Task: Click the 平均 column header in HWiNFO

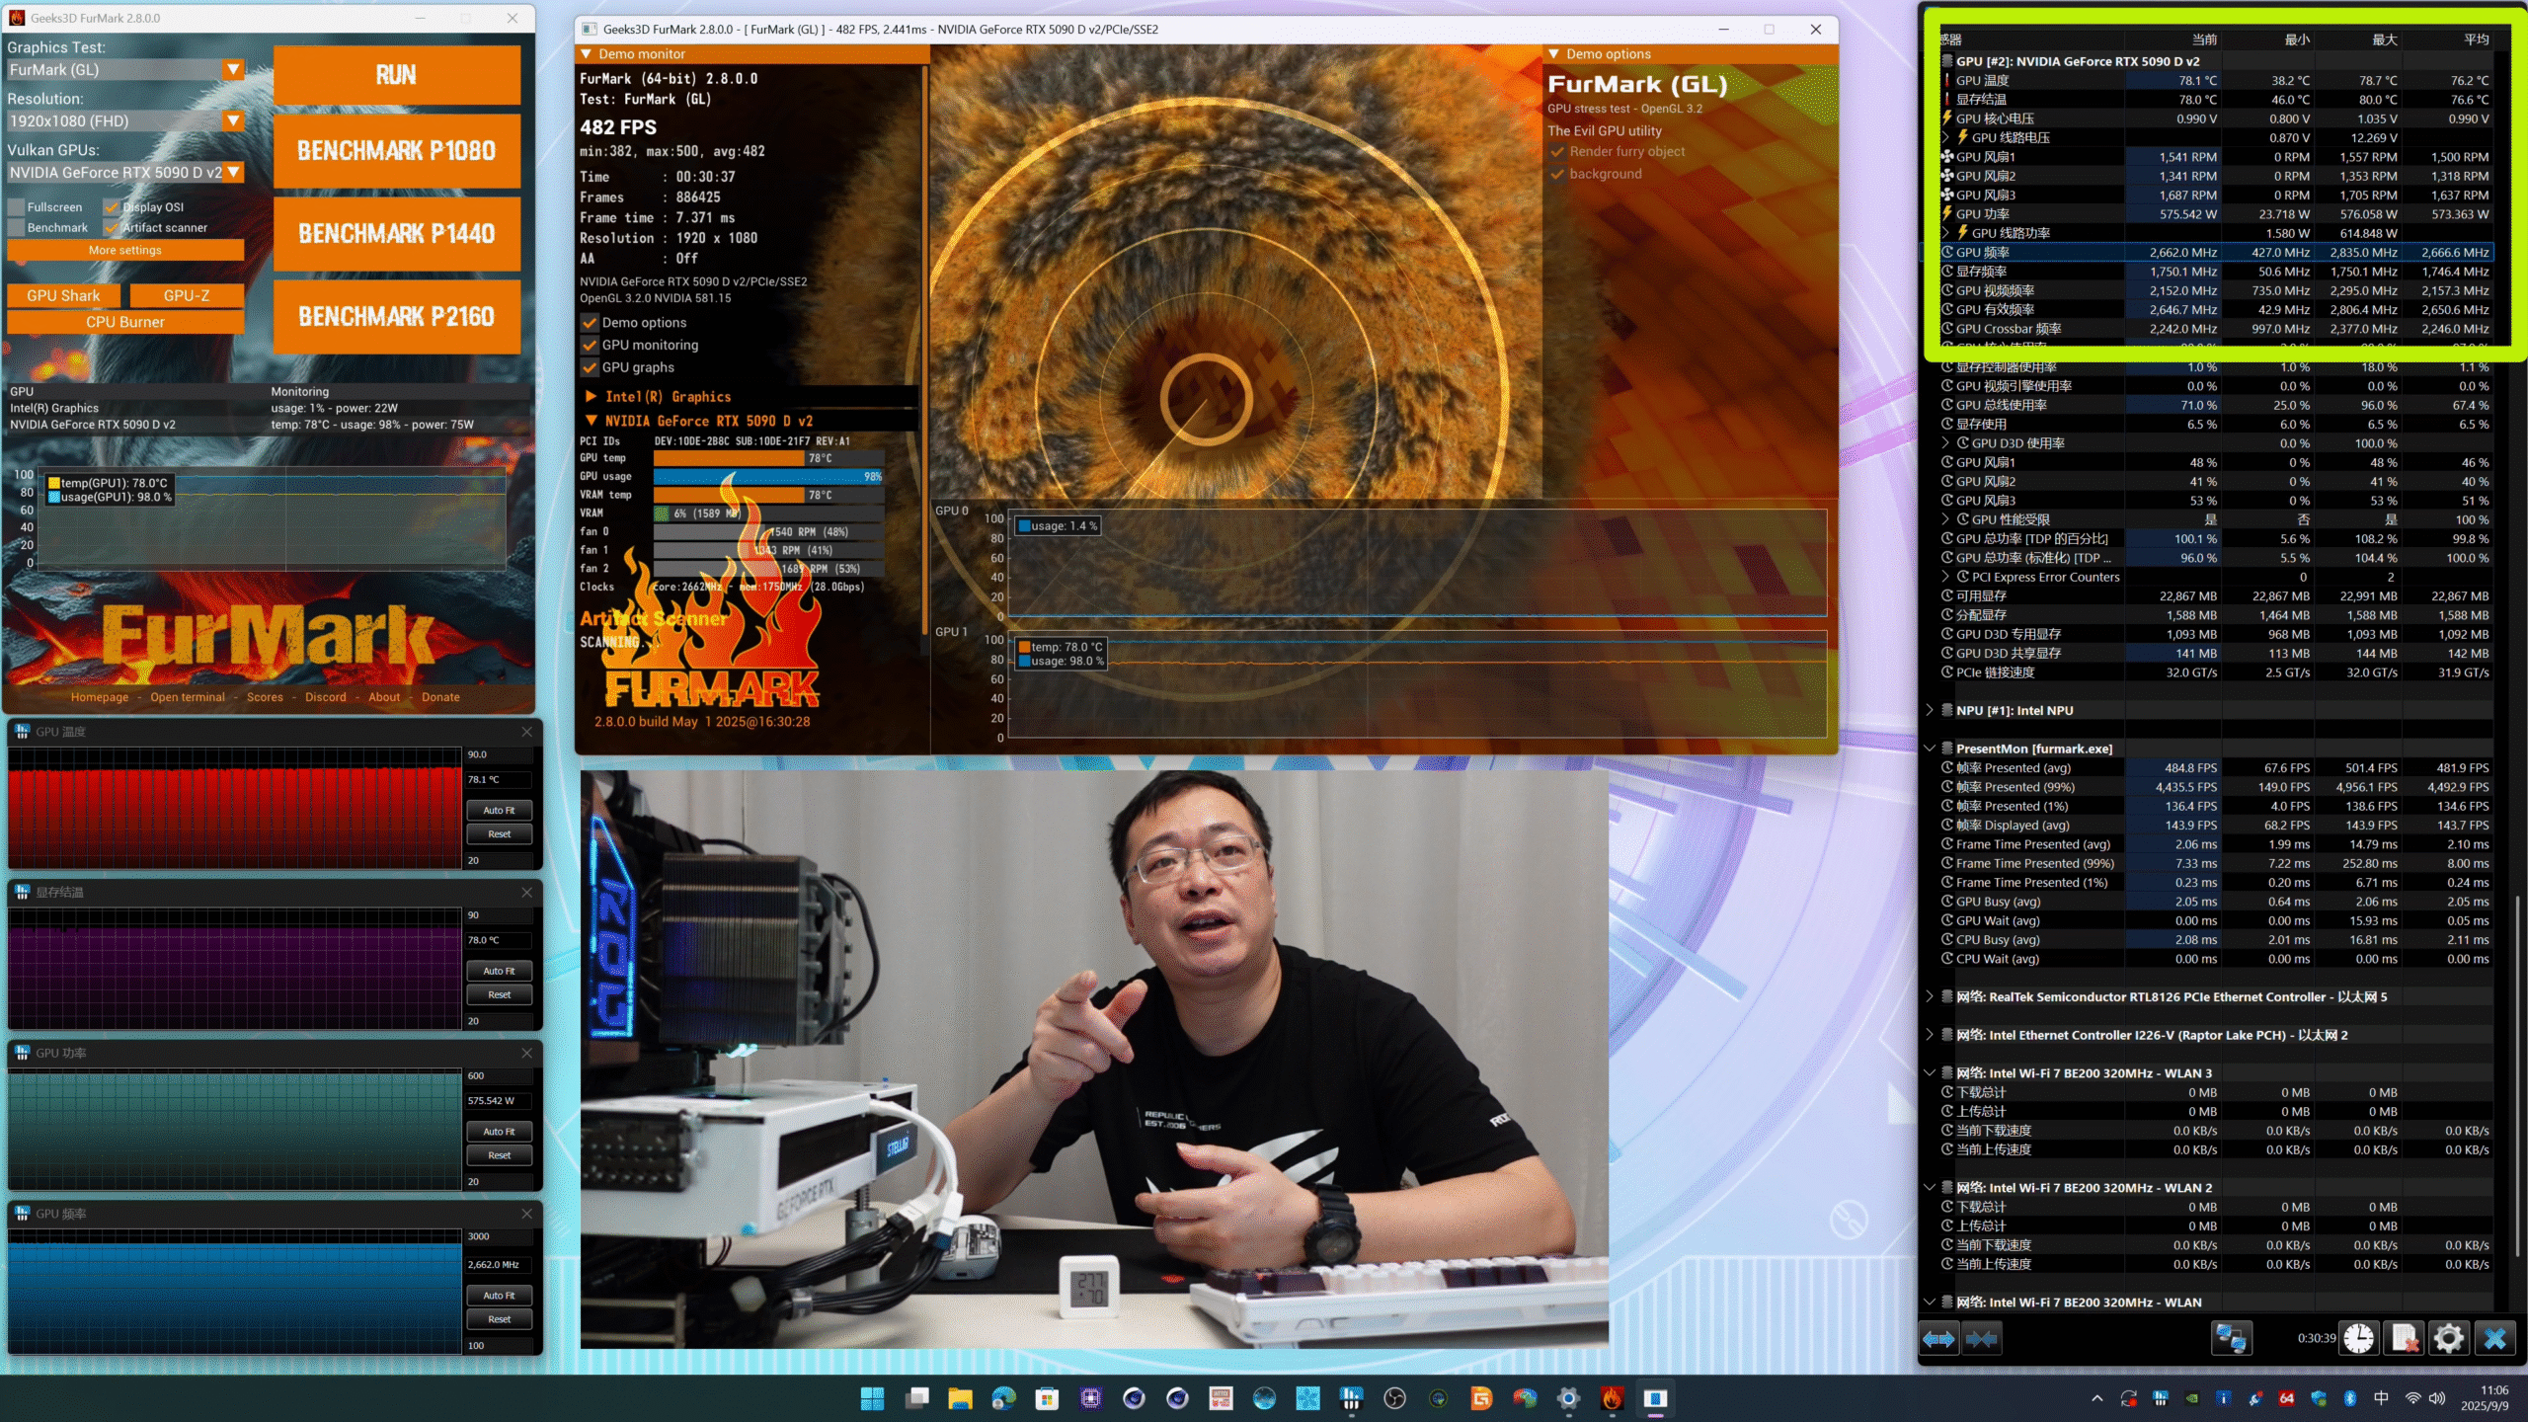Action: tap(2476, 39)
